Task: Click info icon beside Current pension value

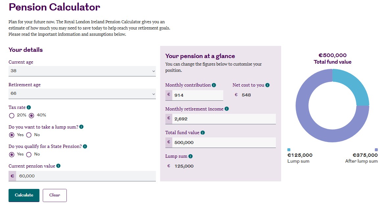Action: [59, 166]
